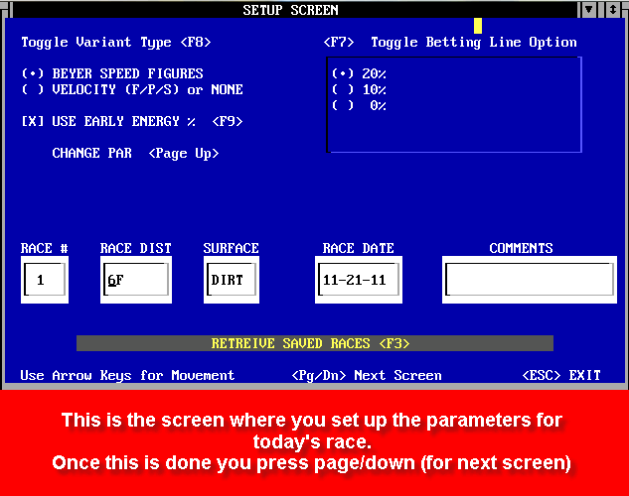
Task: Click the RACE # input field
Action: 45,280
